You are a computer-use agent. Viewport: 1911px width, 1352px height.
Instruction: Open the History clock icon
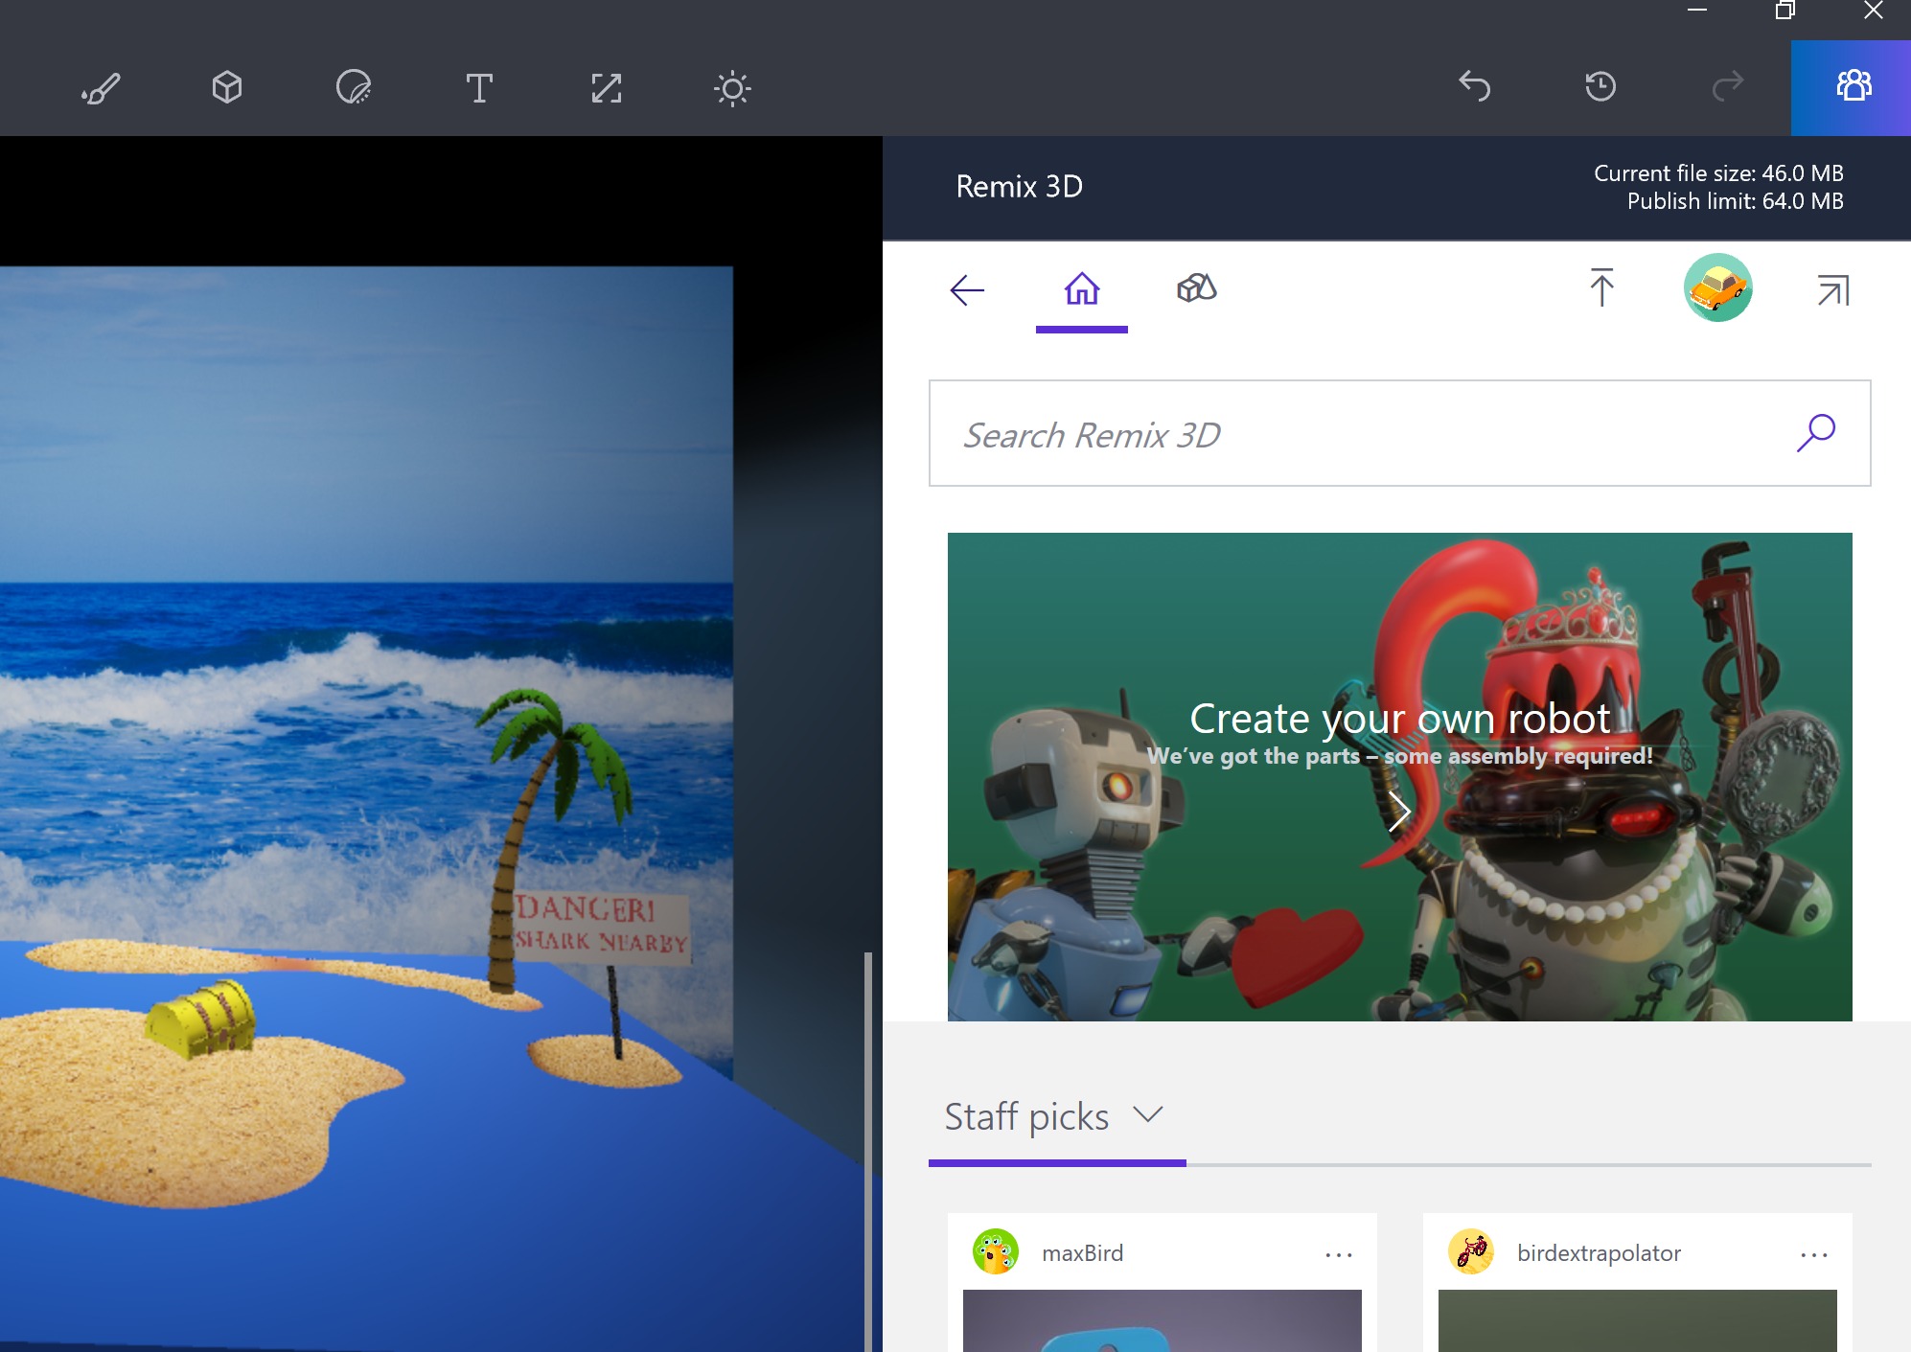click(1600, 86)
